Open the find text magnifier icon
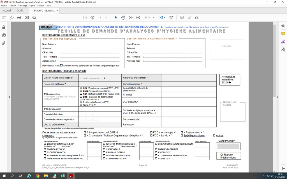The height and width of the screenshot is (179, 287). 34,18
